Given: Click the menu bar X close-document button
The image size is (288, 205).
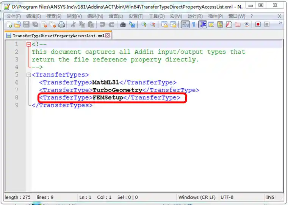Looking at the screenshot, I should 279,16.
